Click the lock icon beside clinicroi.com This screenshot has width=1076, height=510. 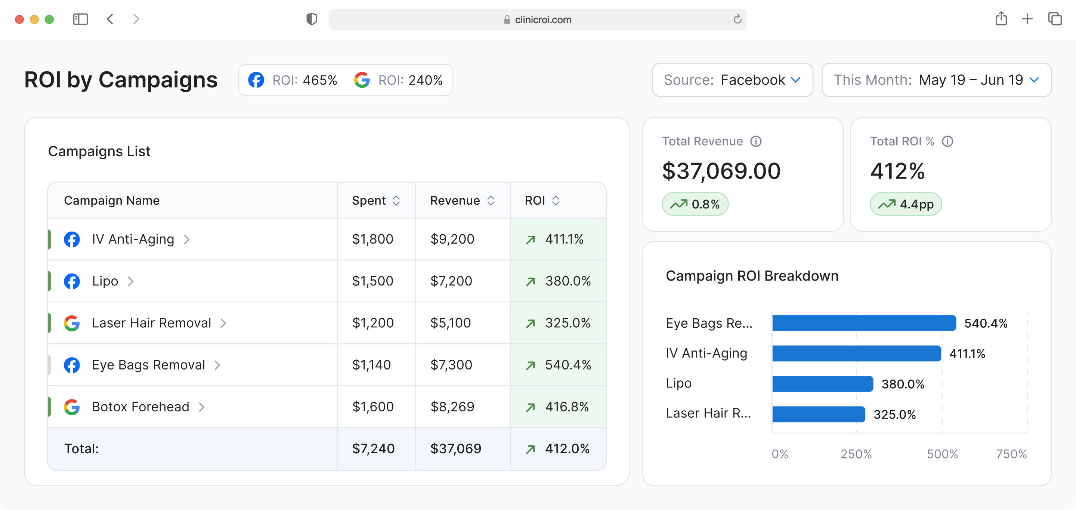(x=507, y=20)
